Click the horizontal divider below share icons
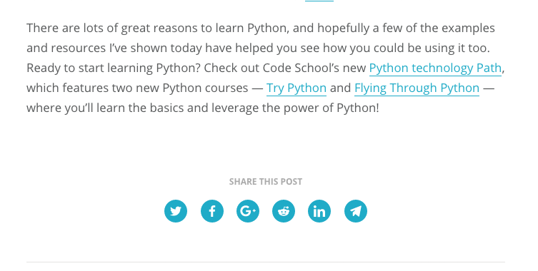Screen dimensions: 538x271 pyautogui.click(x=266, y=262)
